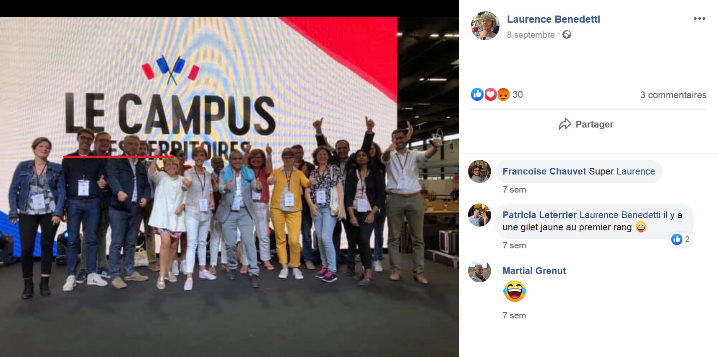Open the three-dots post options menu
Image resolution: width=718 pixels, height=357 pixels.
point(699,18)
